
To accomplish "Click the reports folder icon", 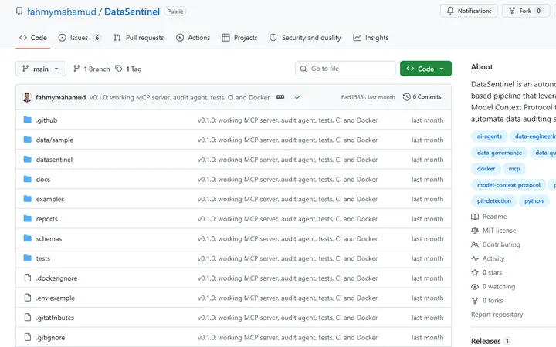I will point(27,218).
